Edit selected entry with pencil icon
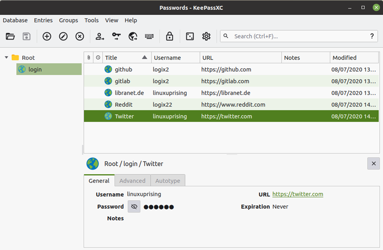This screenshot has width=383, height=250. (63, 37)
